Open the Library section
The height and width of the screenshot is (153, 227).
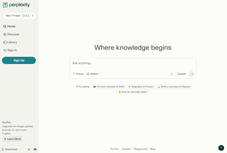(10, 42)
